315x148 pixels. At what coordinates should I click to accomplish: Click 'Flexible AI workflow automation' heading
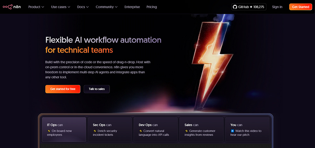[x=103, y=40]
